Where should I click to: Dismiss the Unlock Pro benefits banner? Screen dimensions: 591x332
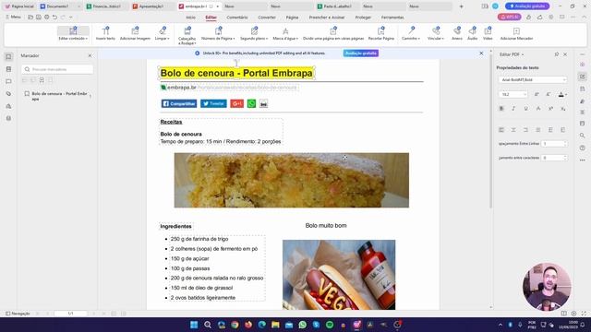click(481, 53)
